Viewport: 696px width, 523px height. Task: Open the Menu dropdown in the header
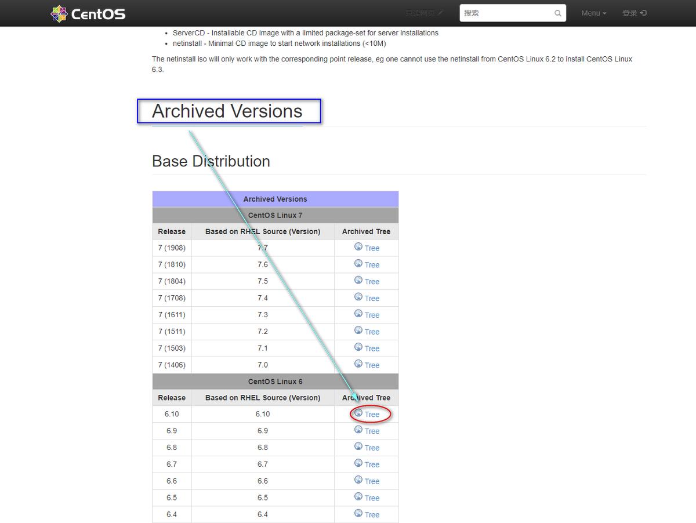(594, 13)
